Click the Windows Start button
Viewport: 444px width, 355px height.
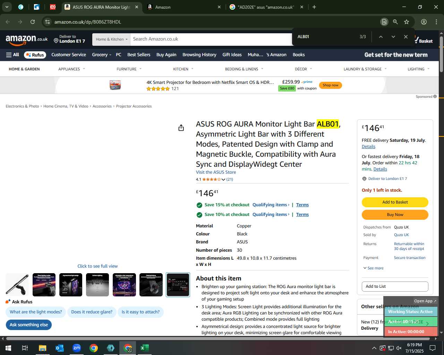(x=8, y=348)
